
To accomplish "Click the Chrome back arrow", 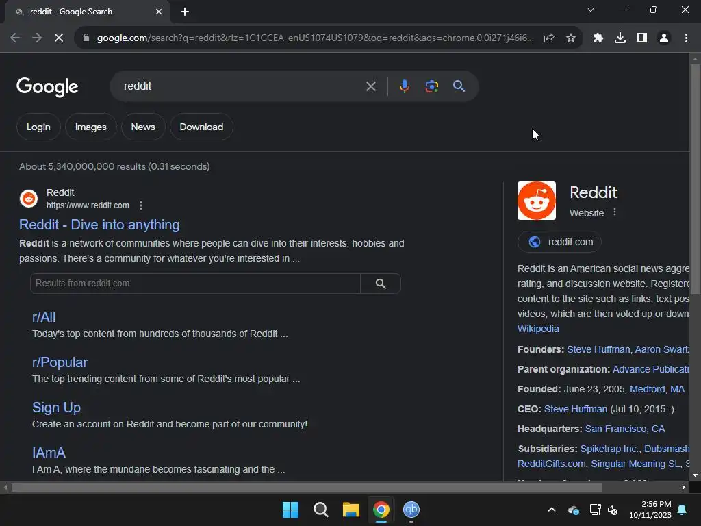I will pyautogui.click(x=15, y=38).
